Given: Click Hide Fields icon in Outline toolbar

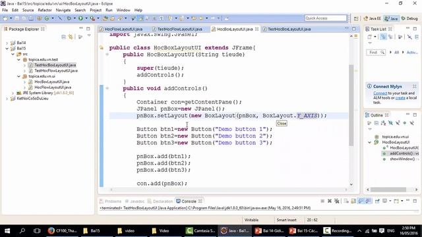Looking at the screenshot, I should (x=390, y=123).
